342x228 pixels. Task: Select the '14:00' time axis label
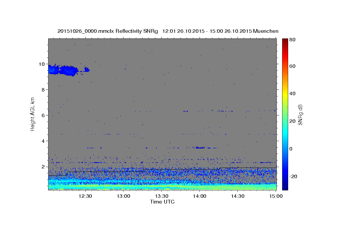click(199, 196)
